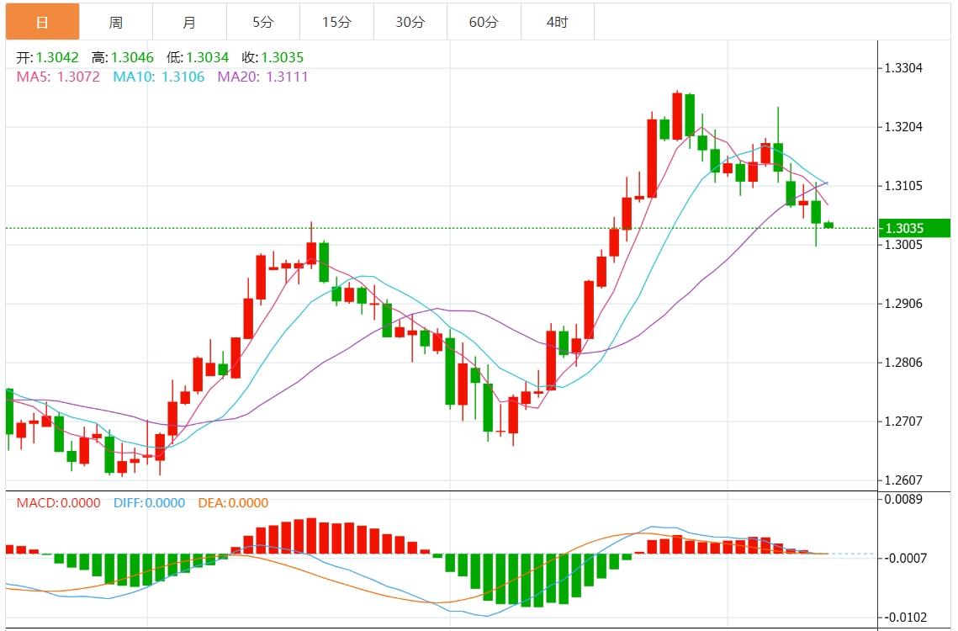958x631 pixels.
Task: Click the 0.0089 MACD axis label
Action: tap(902, 500)
